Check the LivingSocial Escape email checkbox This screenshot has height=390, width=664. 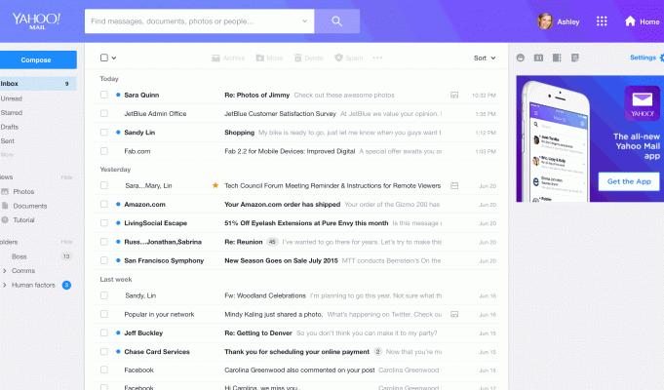coord(104,222)
